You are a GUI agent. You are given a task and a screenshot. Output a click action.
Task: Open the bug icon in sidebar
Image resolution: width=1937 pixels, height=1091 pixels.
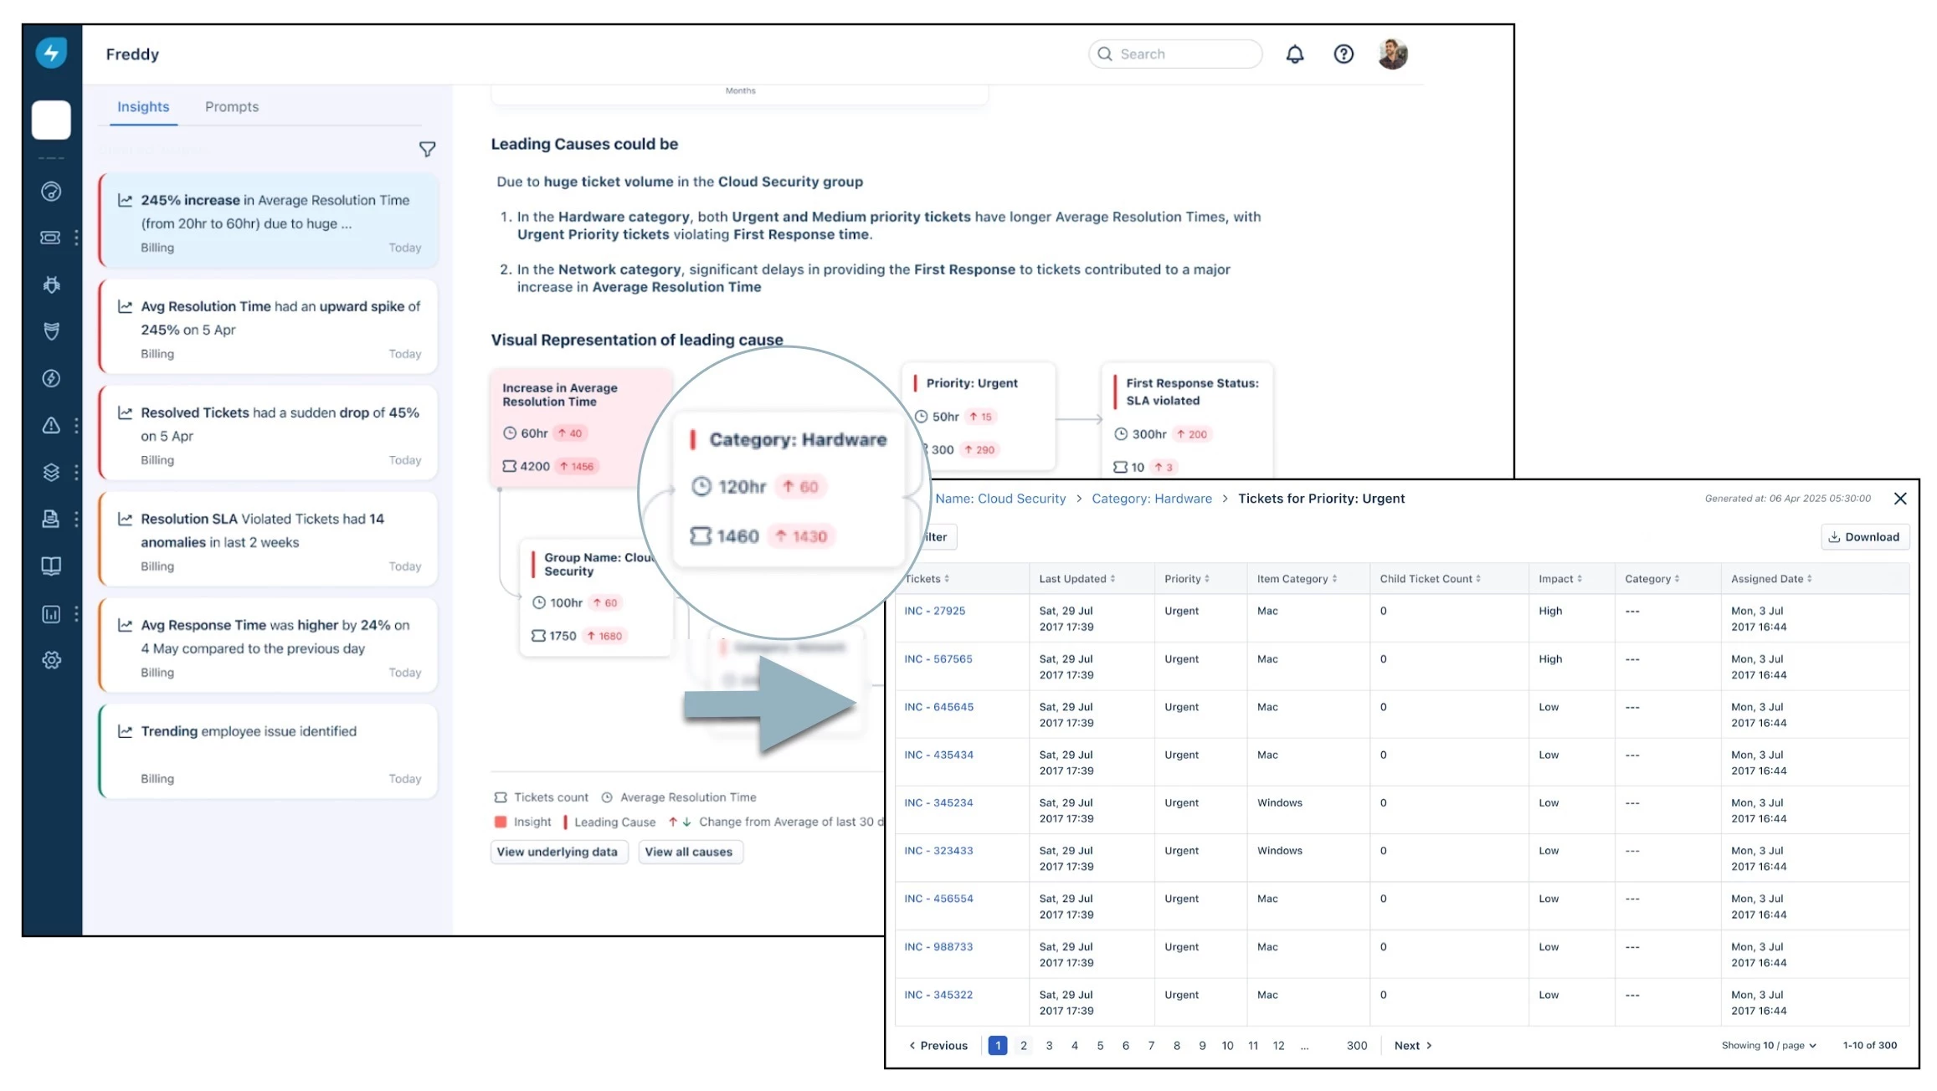coord(51,284)
